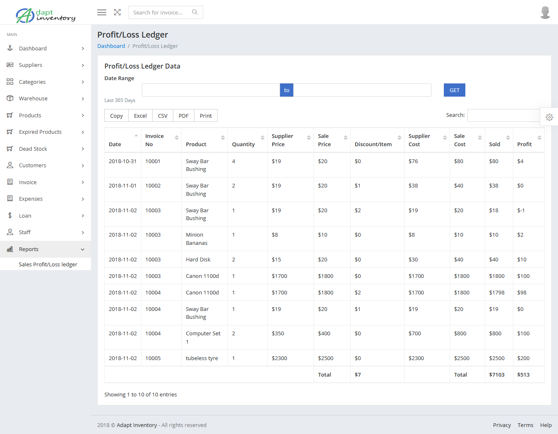
Task: Open Sales Profit/Loss ledger menu item
Action: (x=48, y=264)
